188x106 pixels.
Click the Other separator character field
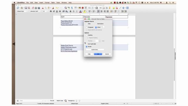pos(103,27)
